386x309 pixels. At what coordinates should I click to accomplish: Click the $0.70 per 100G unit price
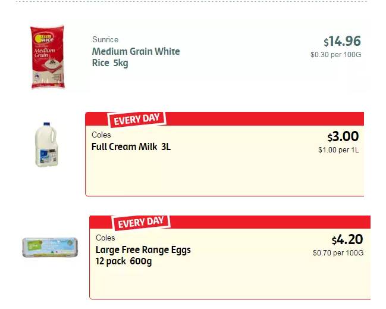pos(338,253)
